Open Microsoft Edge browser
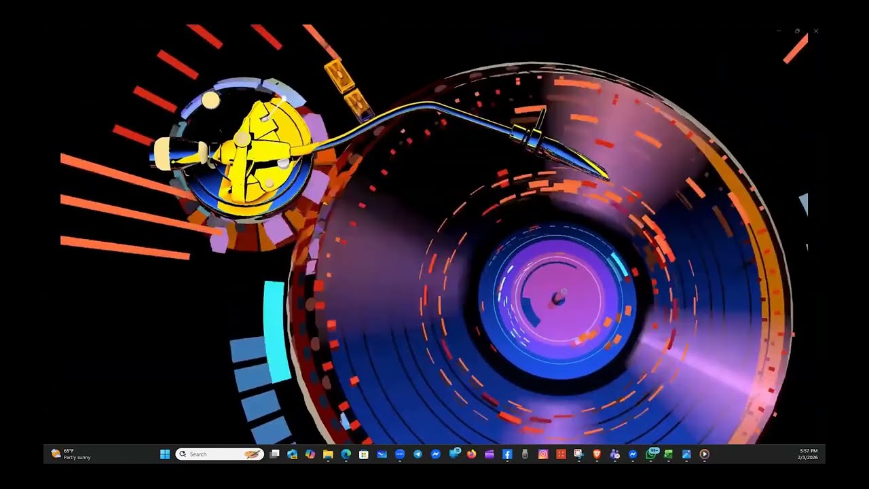The image size is (869, 489). 346,454
